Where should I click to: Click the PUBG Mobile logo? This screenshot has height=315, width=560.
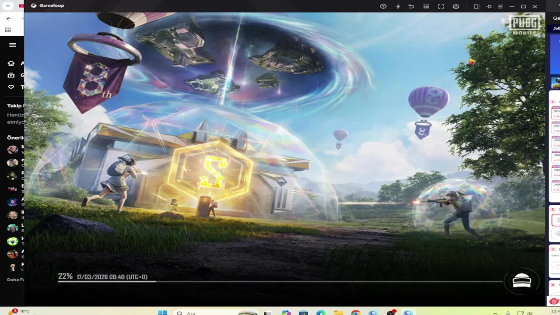[525, 25]
